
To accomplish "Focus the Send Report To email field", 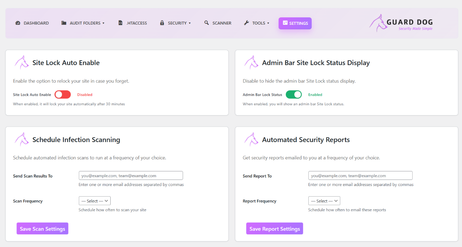I will [x=360, y=176].
